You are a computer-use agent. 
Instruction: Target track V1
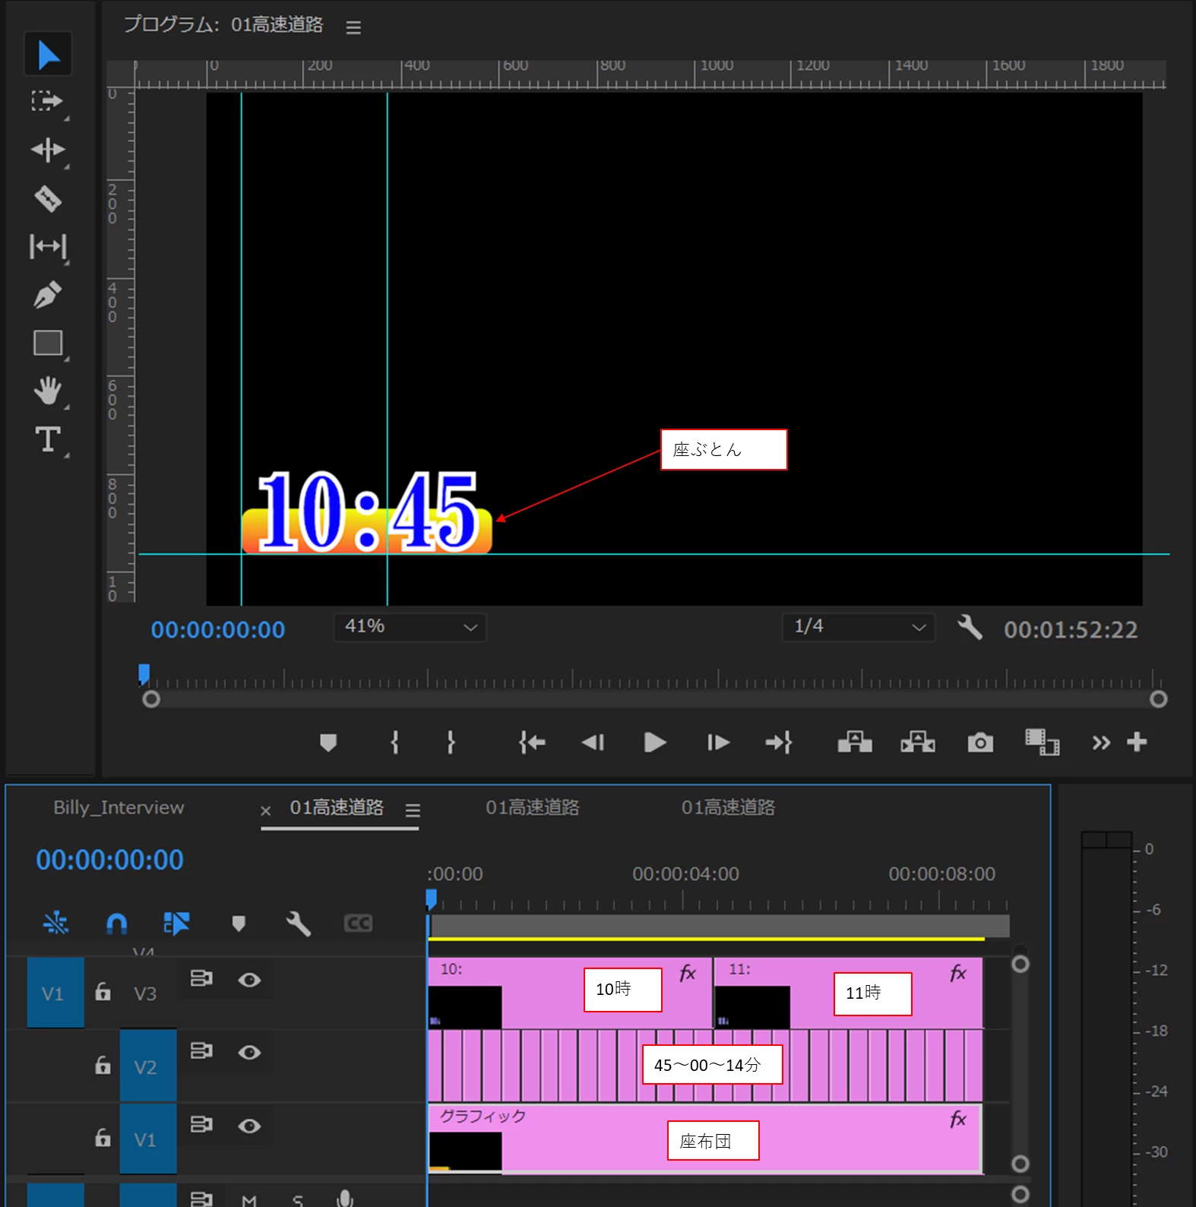tap(148, 1139)
